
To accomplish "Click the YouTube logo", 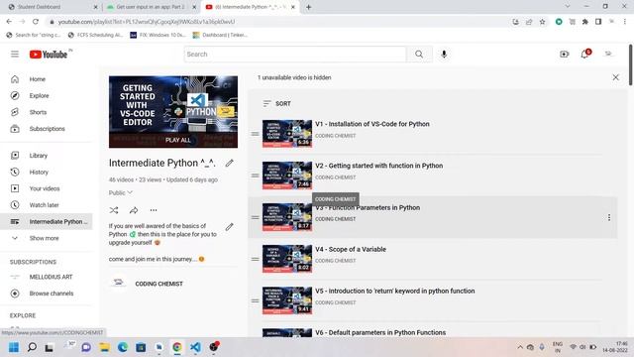I will tap(49, 55).
